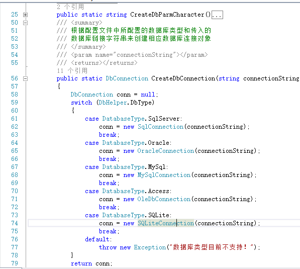Click 'DatabaseType.Access' on line 70

136,191
